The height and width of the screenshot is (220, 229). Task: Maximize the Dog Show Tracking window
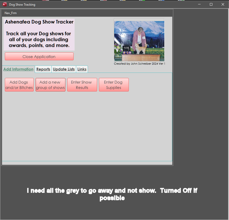(x=211, y=4)
